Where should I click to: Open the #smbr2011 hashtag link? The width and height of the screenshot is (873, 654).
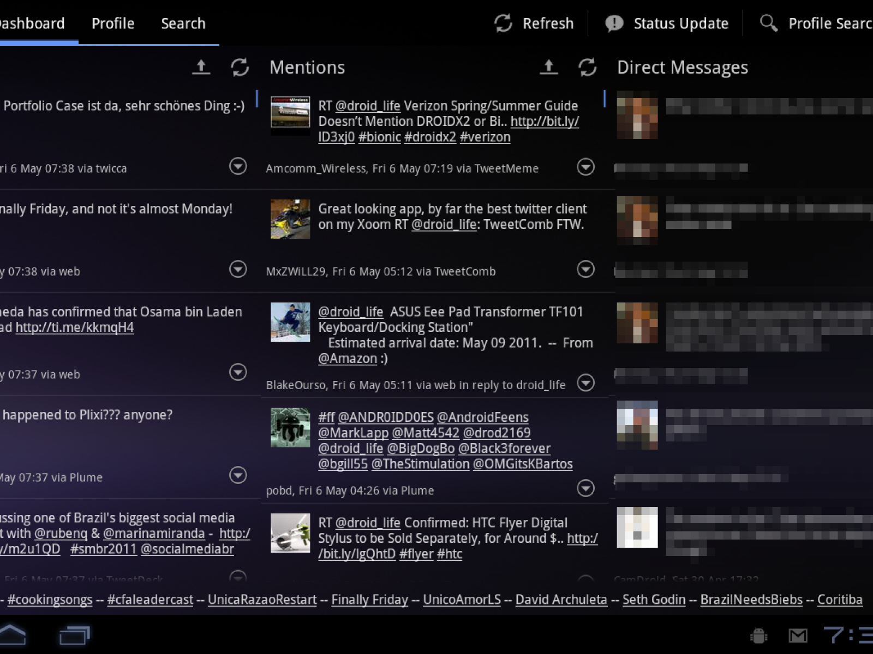coord(103,549)
